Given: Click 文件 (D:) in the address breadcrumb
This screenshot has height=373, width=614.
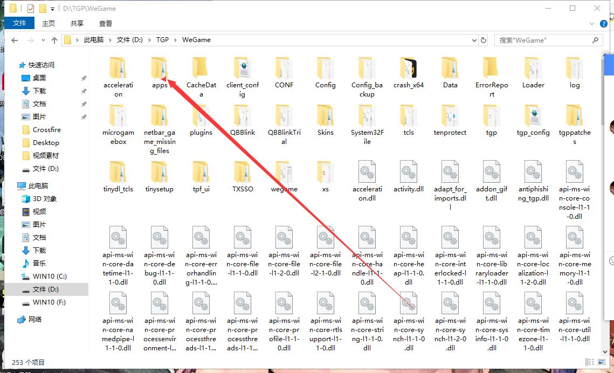Looking at the screenshot, I should click(129, 40).
